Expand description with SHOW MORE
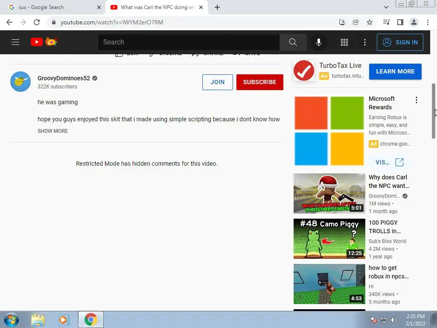 pyautogui.click(x=52, y=131)
